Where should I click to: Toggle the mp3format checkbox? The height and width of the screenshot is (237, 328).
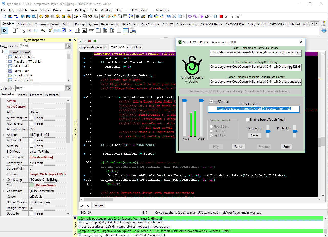click(211, 101)
